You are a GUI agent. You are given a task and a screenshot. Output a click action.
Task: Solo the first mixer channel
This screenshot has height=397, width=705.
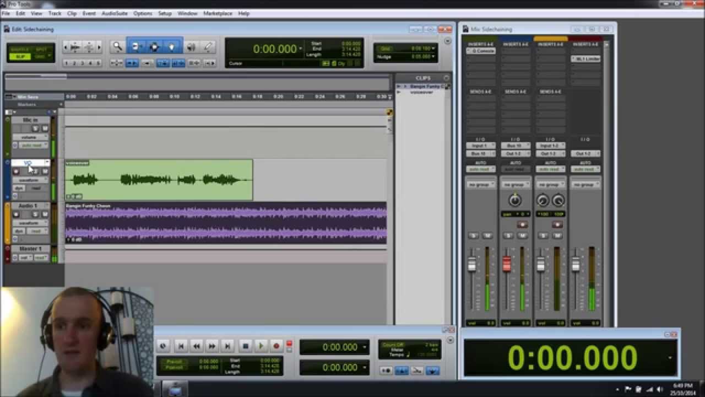click(x=474, y=236)
